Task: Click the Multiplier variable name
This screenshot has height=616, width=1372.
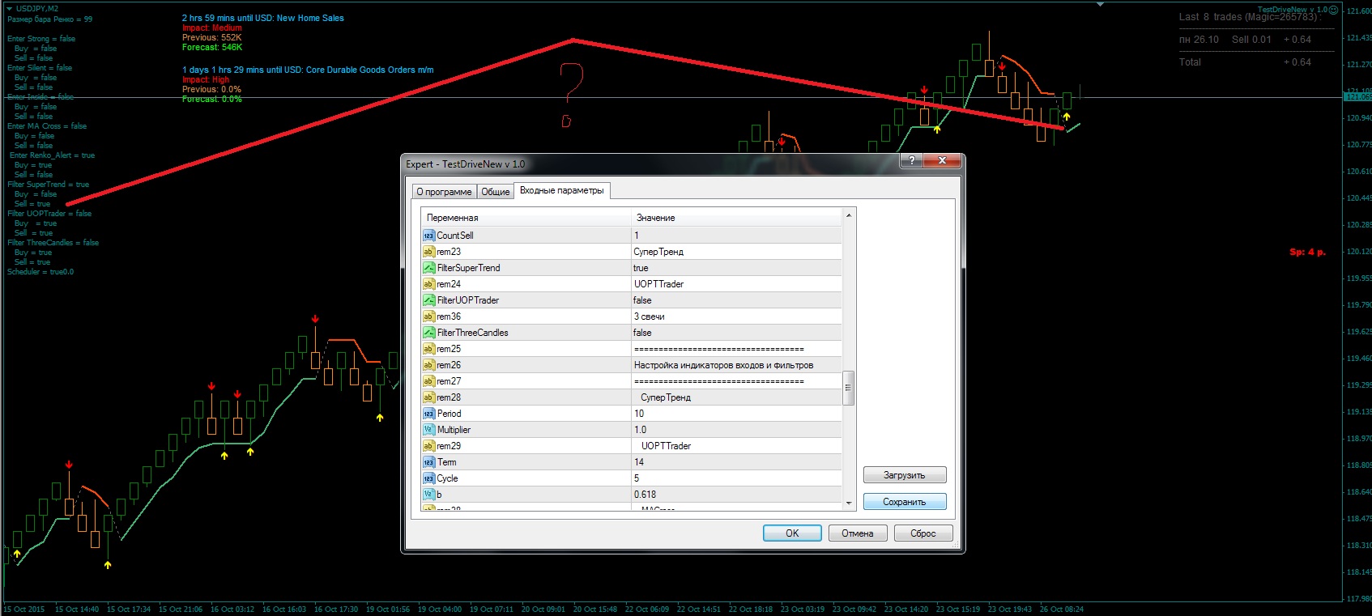Action: pos(454,430)
